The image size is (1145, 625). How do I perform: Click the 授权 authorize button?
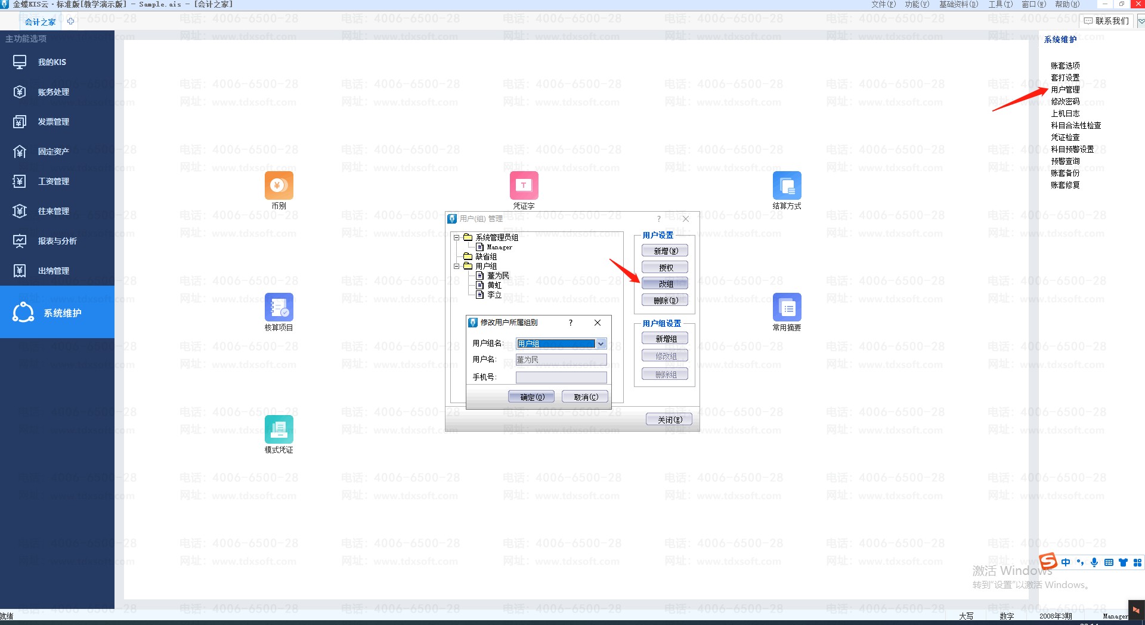[665, 268]
